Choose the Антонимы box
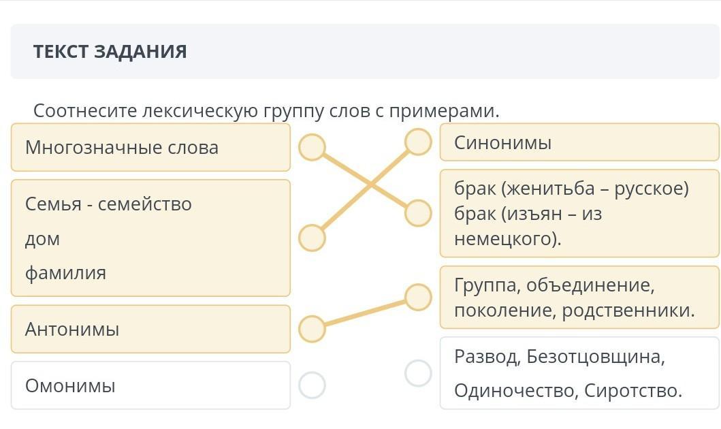 150,329
